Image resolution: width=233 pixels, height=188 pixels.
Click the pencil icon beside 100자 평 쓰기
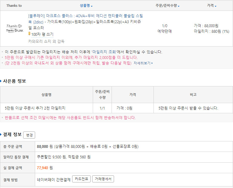tap(29, 34)
